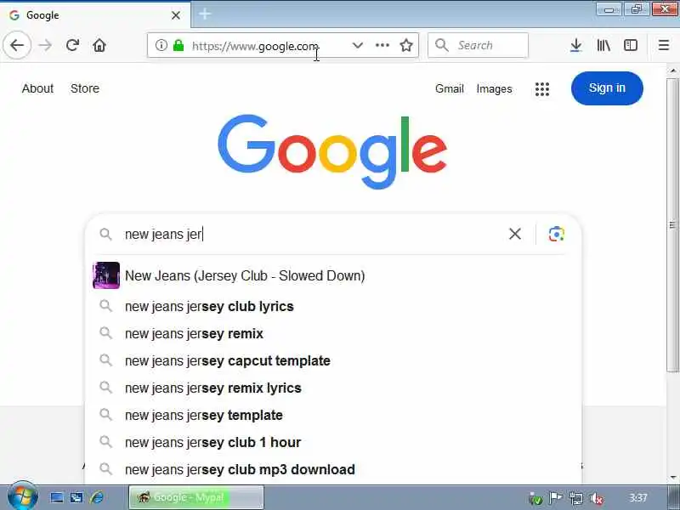The image size is (680, 510).
Task: Click the muted volume tray icon
Action: 598,499
